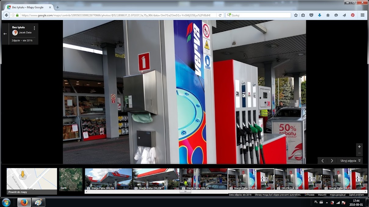
Task: Open the site information icon in address bar
Action: pyautogui.click(x=13, y=15)
